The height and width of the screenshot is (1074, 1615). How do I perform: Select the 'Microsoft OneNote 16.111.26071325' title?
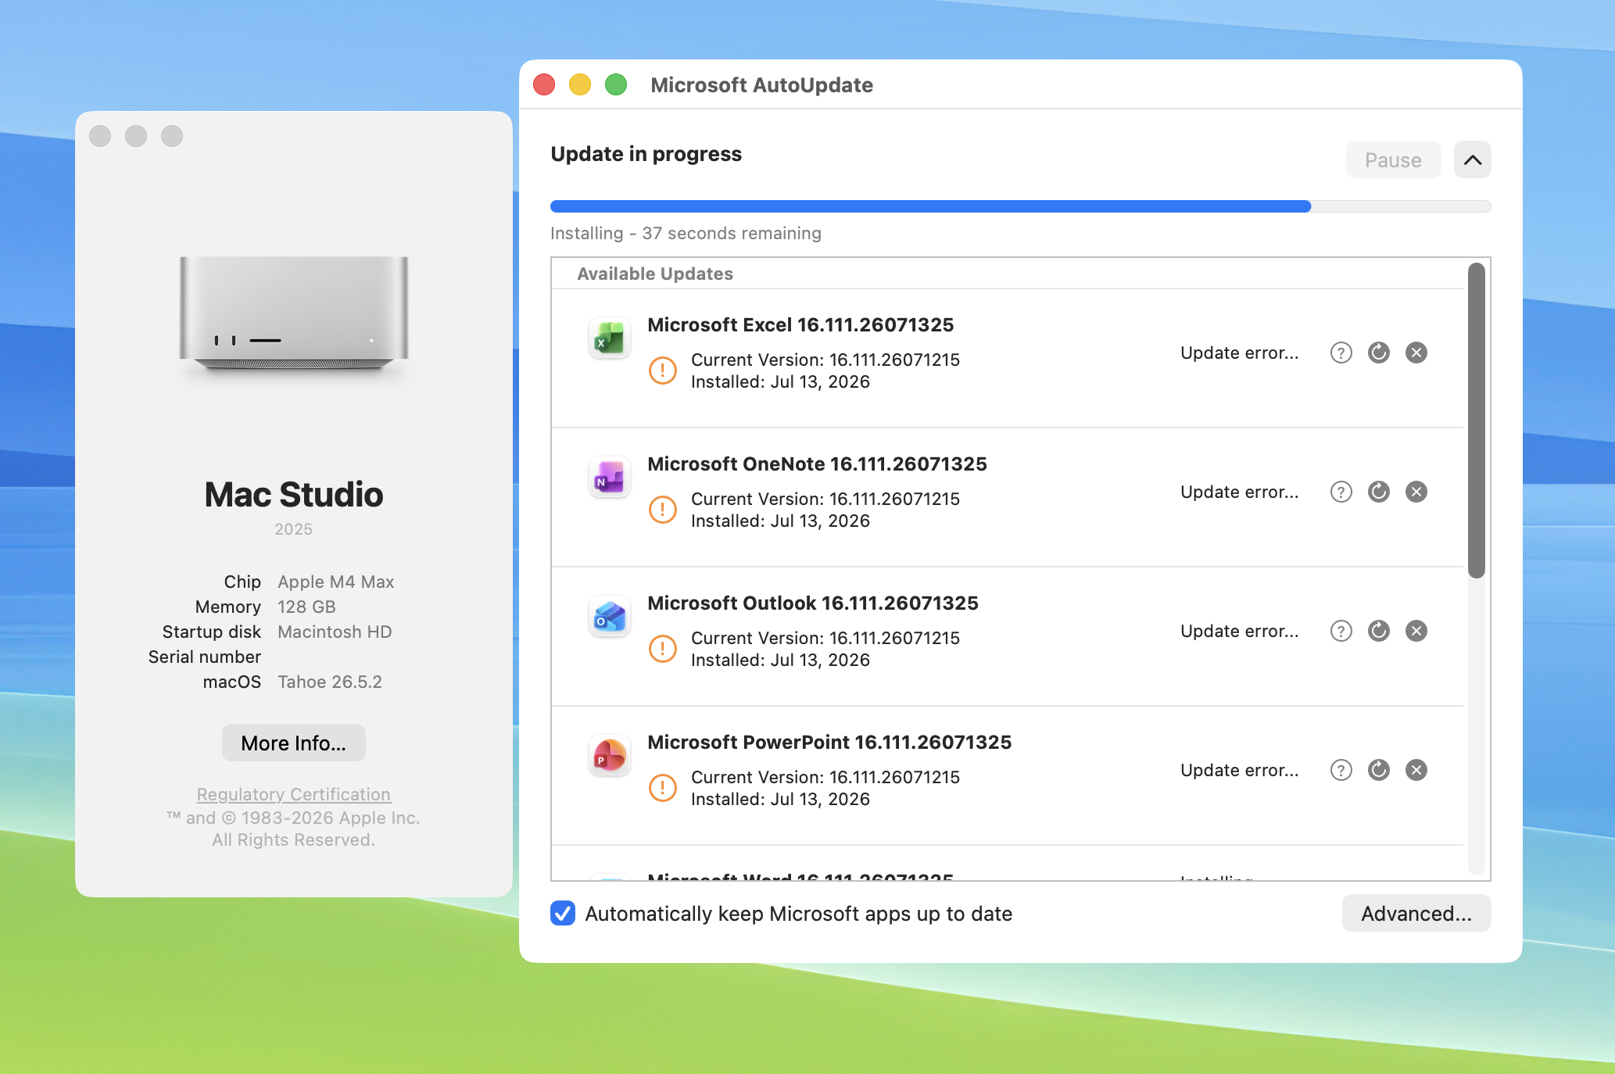point(817,464)
